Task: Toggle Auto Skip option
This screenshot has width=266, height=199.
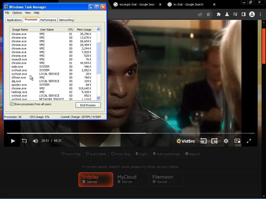Action: (x=121, y=154)
